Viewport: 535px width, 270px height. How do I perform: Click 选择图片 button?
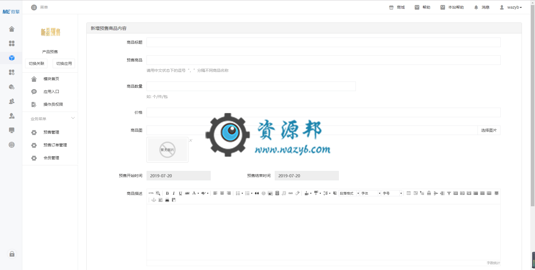(x=489, y=130)
